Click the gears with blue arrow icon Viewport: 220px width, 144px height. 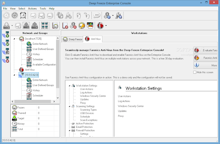[x=107, y=15]
